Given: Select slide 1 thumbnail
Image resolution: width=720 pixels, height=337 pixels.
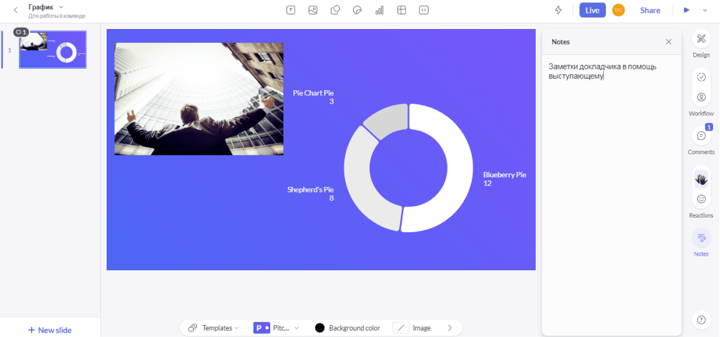Looking at the screenshot, I should [52, 50].
